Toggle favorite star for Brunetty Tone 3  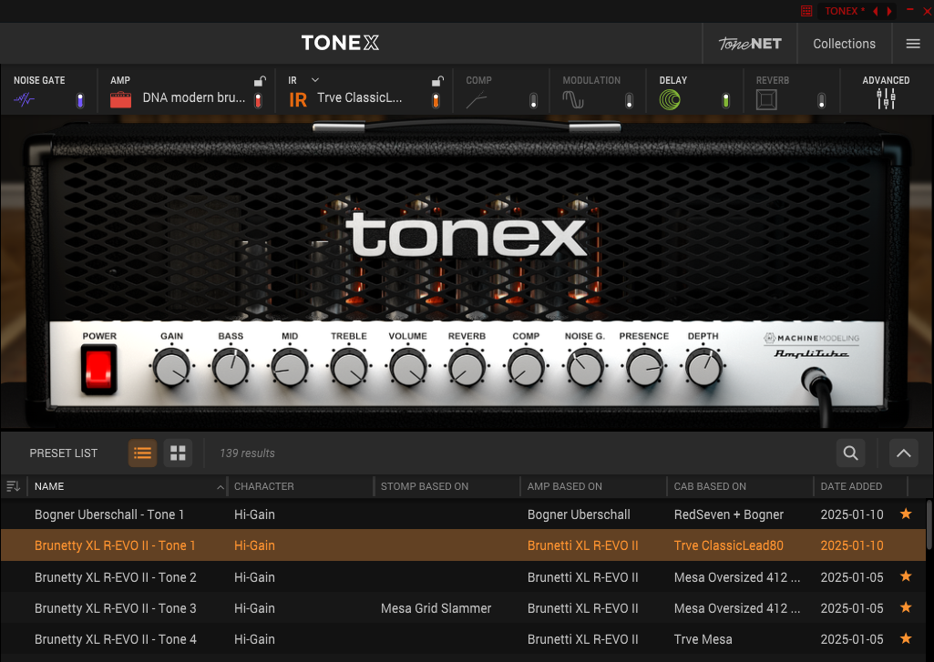click(x=906, y=607)
